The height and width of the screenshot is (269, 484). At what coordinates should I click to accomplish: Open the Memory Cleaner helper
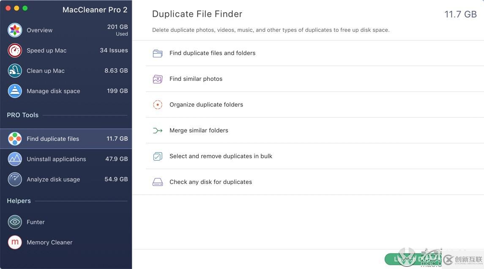click(66, 242)
